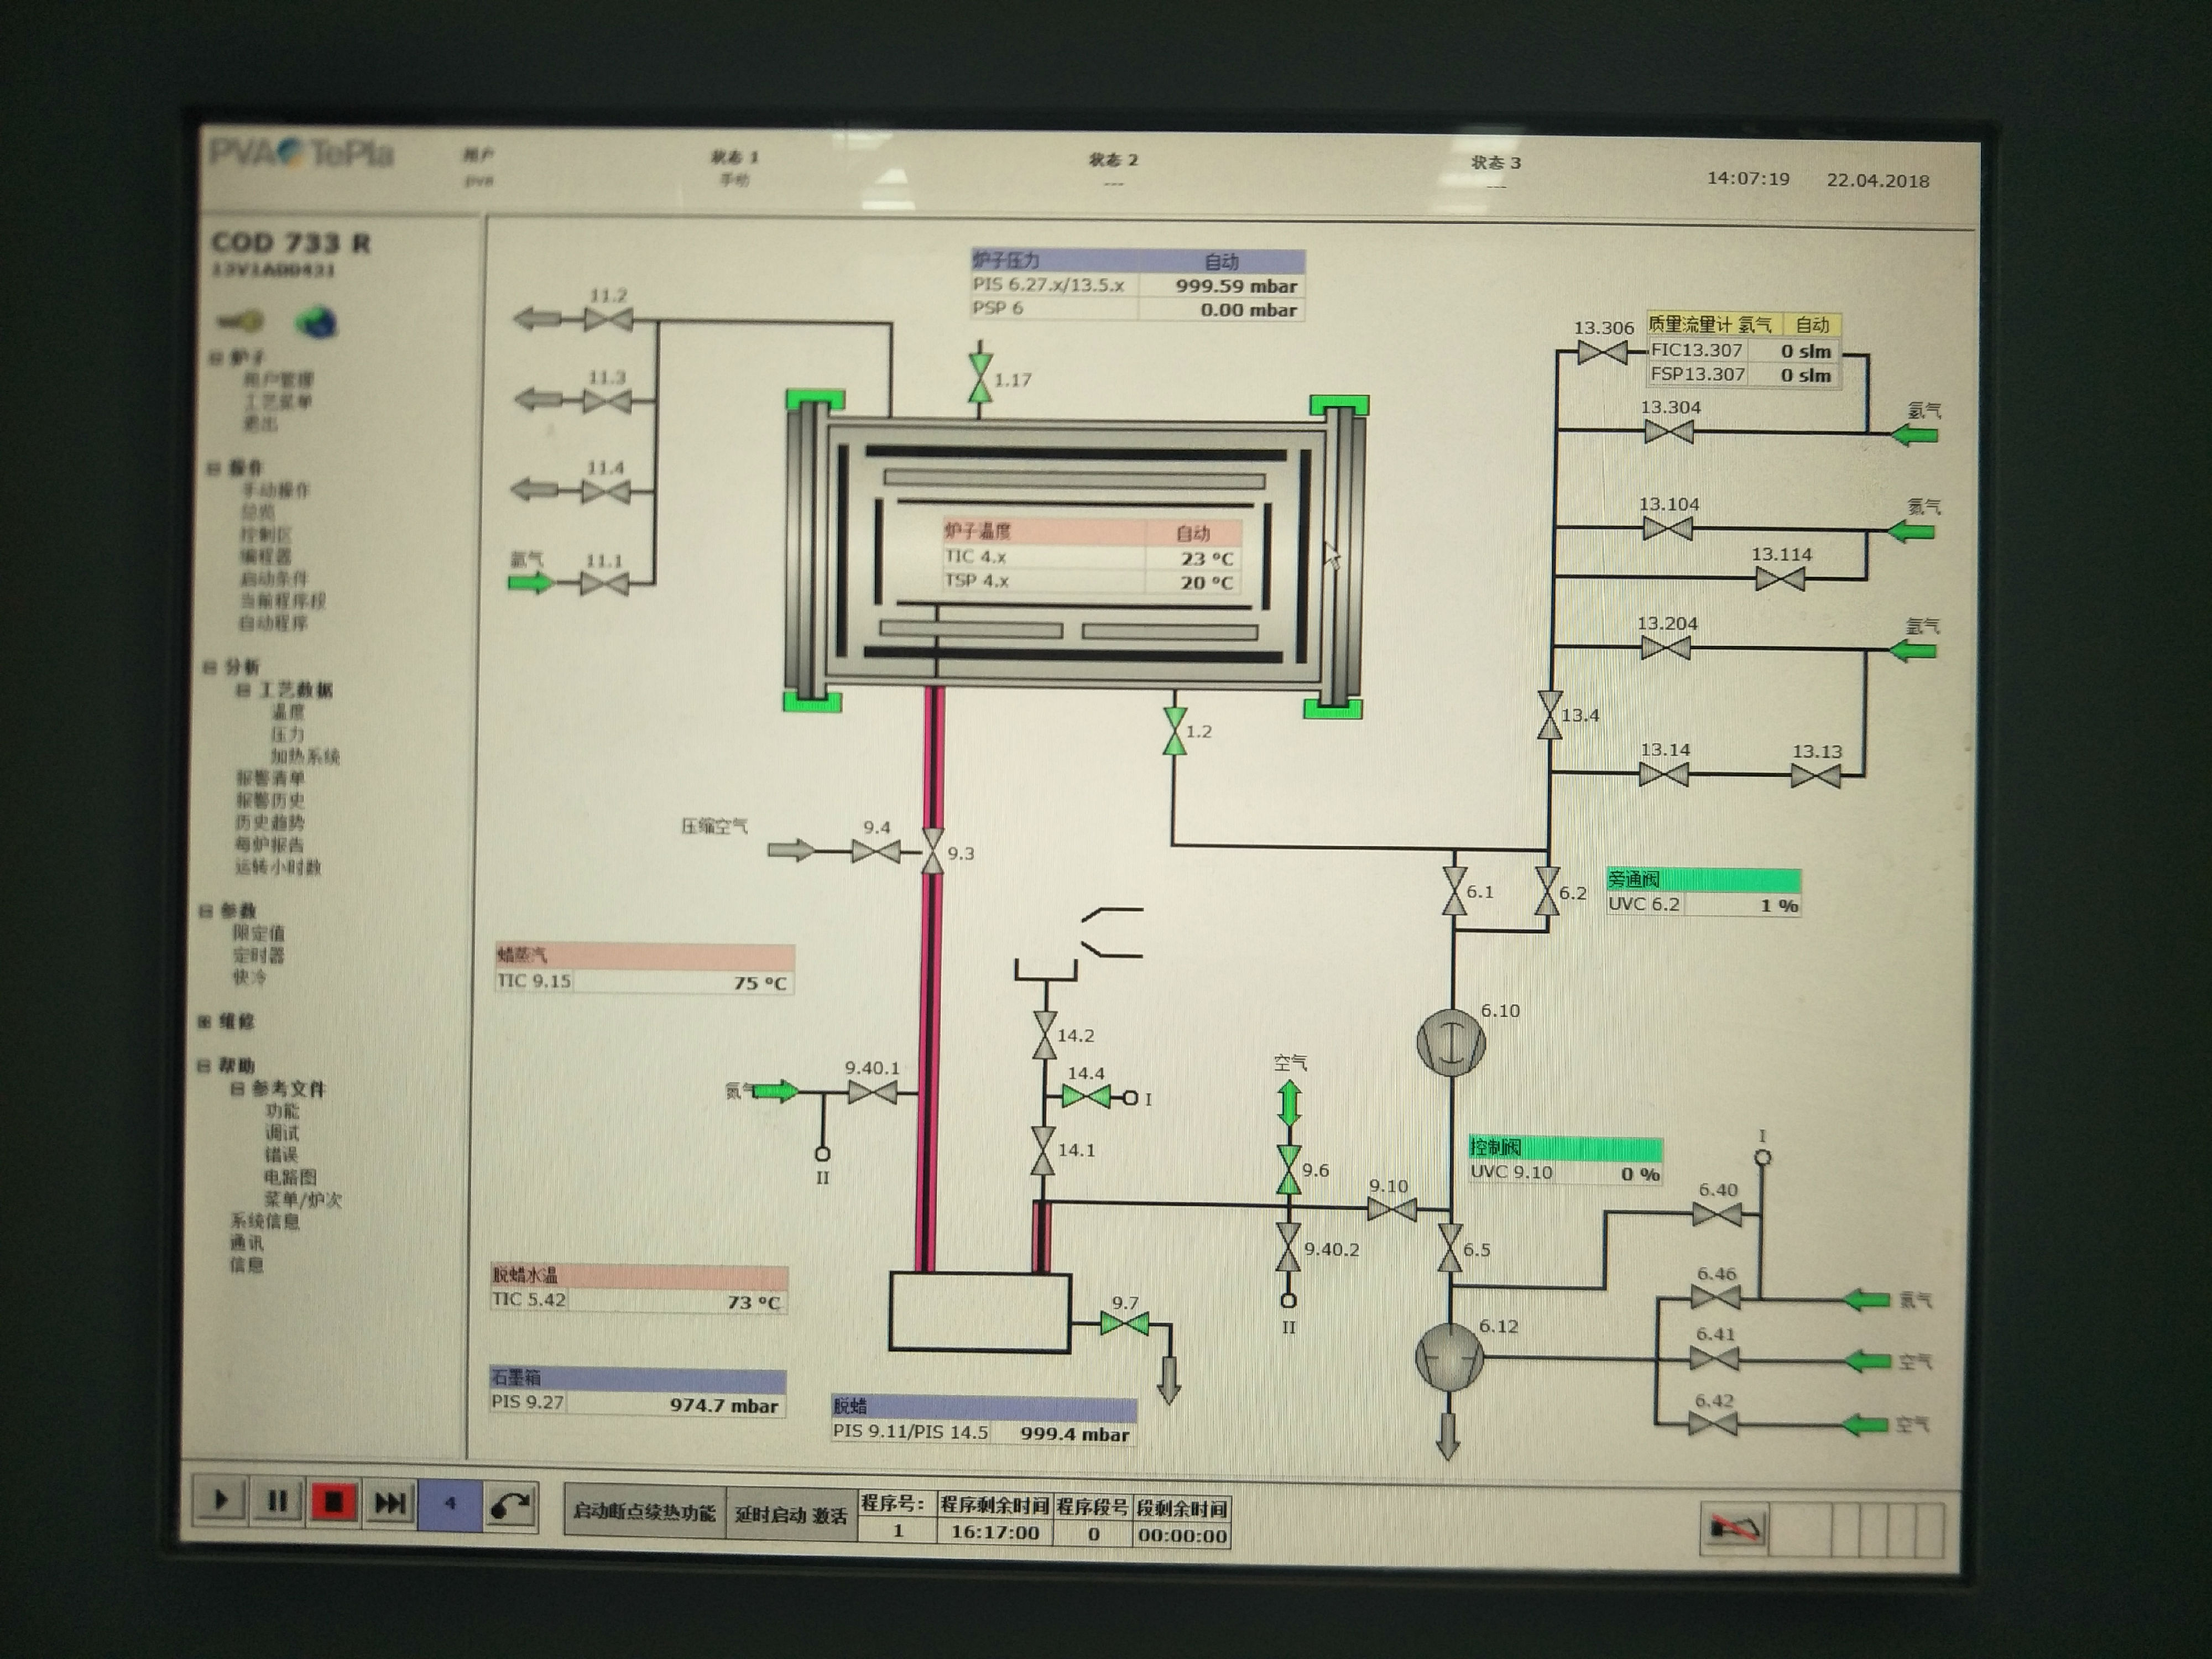Click the red stop program button
The width and height of the screenshot is (2212, 1659).
[333, 1502]
